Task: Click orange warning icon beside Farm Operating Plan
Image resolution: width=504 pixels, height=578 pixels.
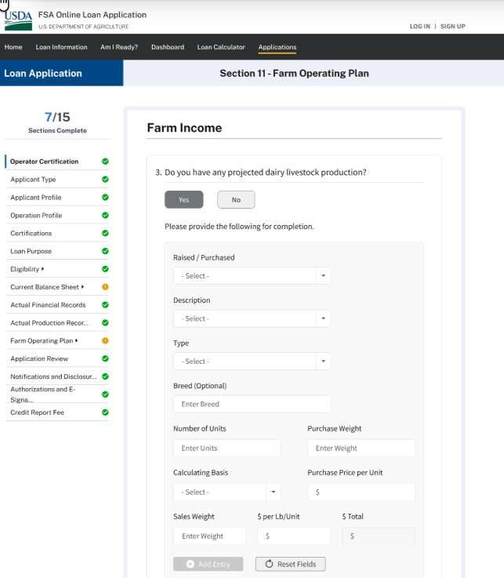Action: click(105, 341)
